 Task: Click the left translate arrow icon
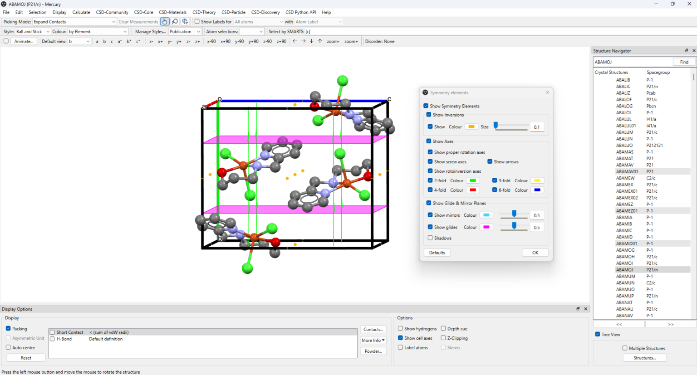[295, 41]
